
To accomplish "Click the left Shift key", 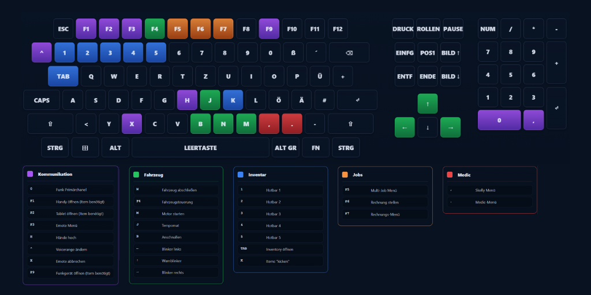I will point(50,123).
